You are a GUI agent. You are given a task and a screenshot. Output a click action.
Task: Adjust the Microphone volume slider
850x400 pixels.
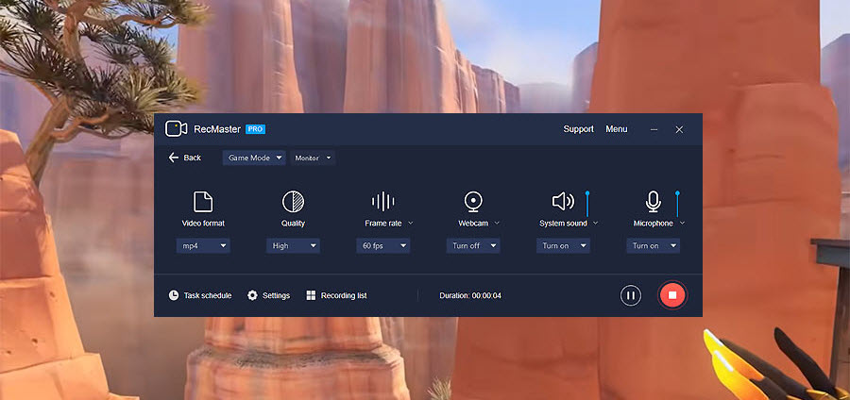(x=677, y=204)
